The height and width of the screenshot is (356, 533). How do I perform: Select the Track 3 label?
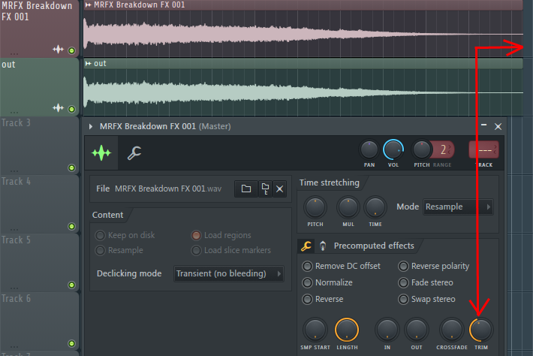(x=16, y=122)
